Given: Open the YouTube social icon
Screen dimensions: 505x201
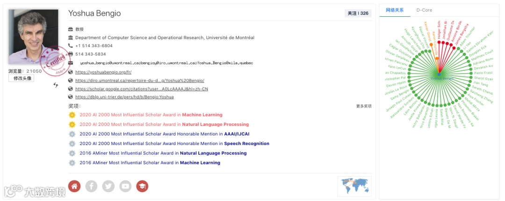Looking at the screenshot, I should point(125,186).
